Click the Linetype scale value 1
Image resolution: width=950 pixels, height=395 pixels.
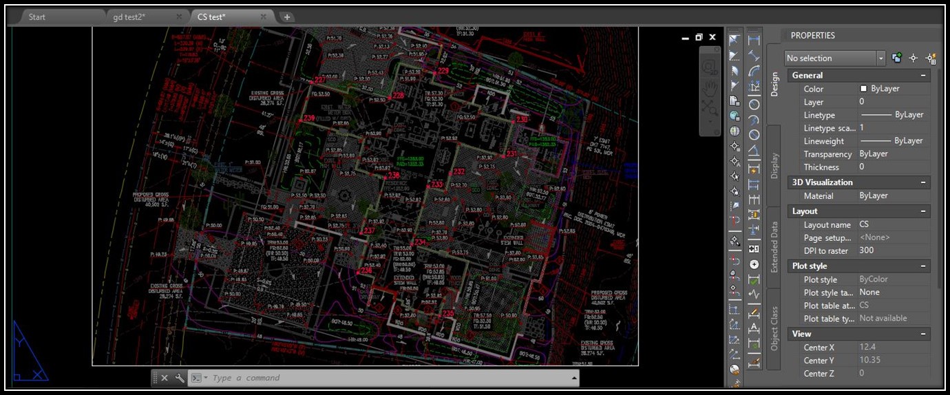pos(862,128)
